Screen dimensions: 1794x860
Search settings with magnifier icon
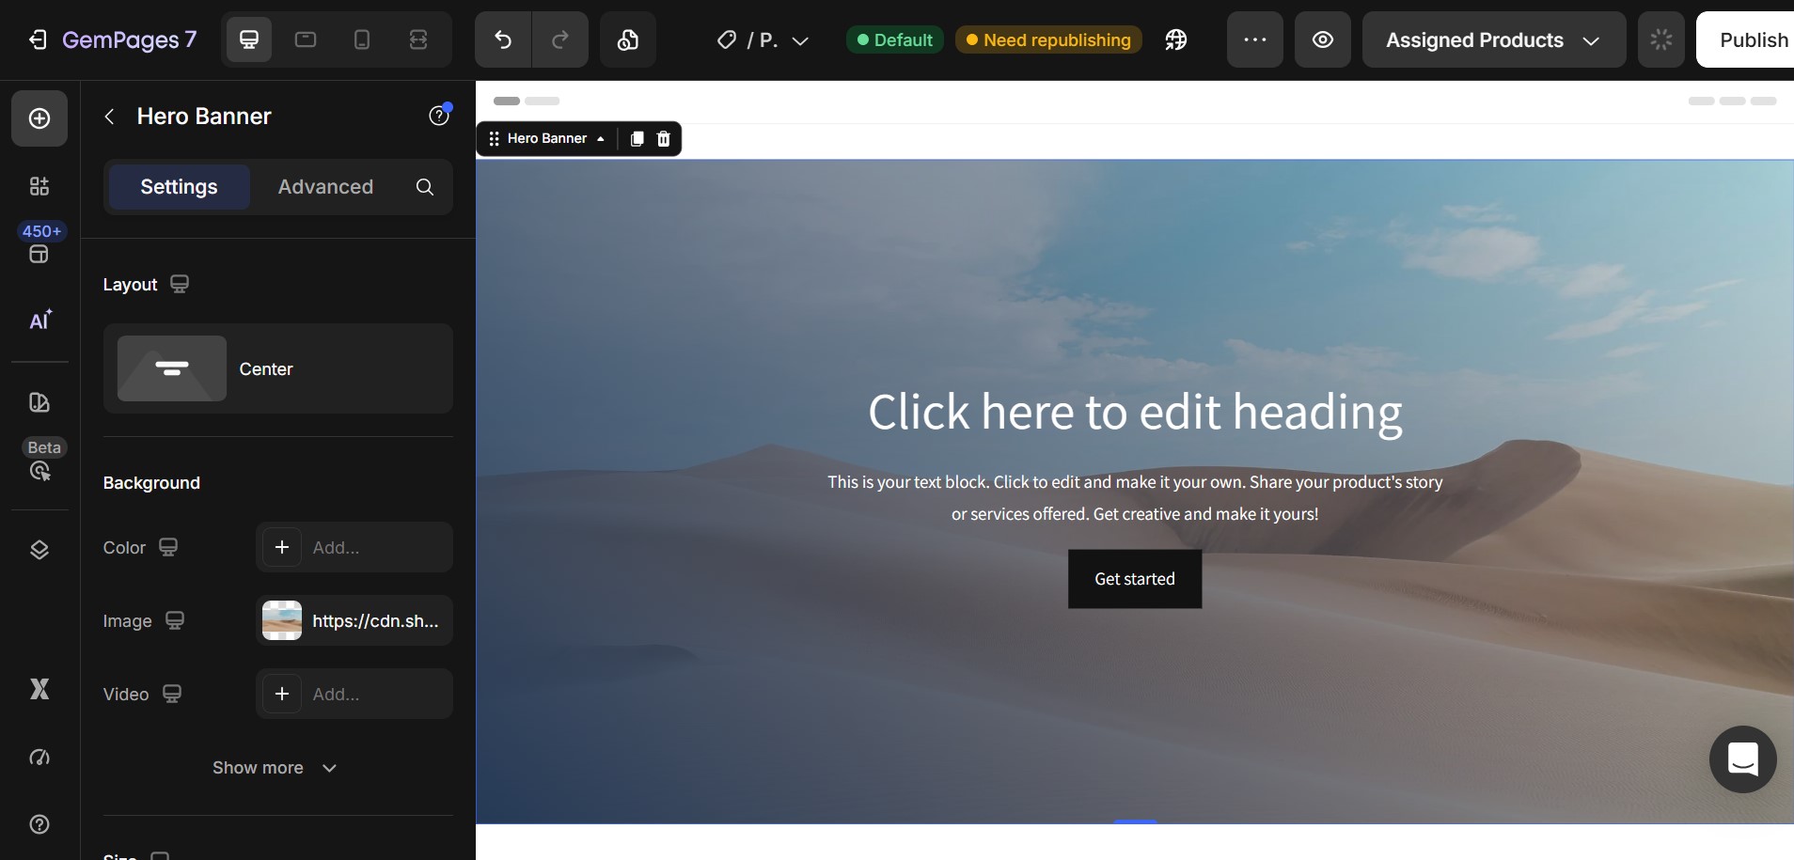tap(425, 187)
